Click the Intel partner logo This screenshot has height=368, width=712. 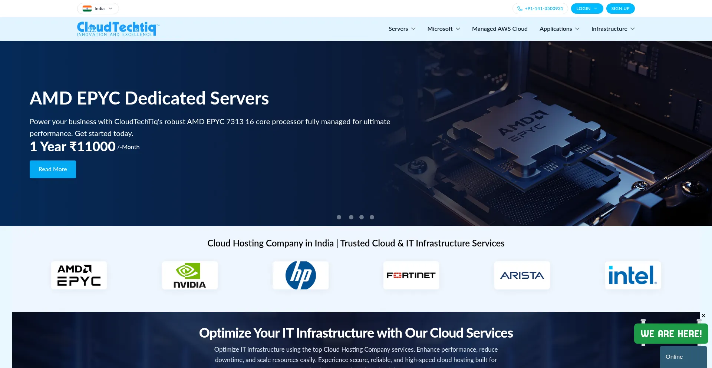click(x=633, y=275)
